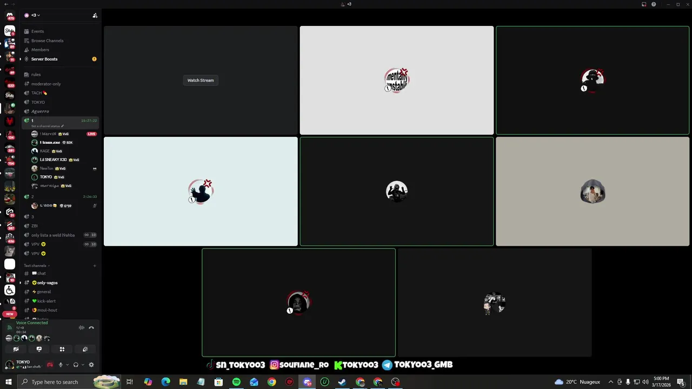Screen dimensions: 692x389
Task: Open File Explorer from the taskbar
Action: point(183,382)
